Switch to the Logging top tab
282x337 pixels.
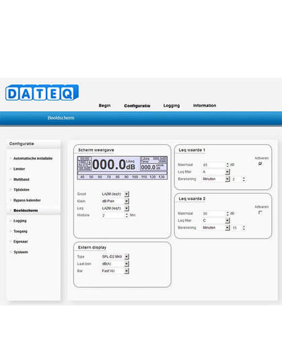172,105
